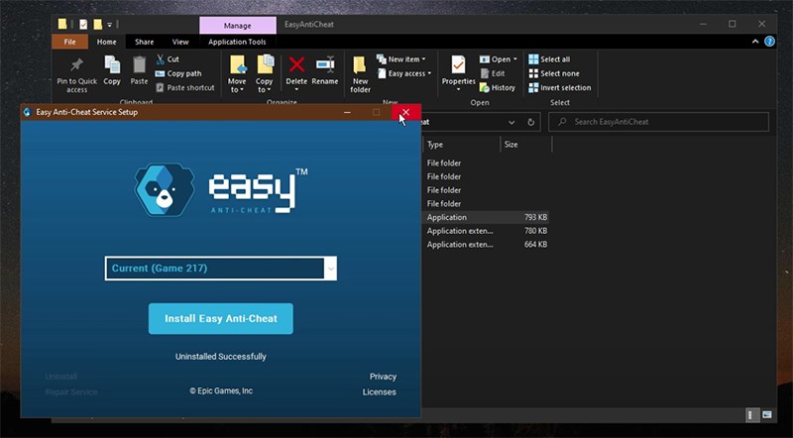Choose Paste shortcut in ribbon
The width and height of the screenshot is (793, 438).
pos(185,87)
